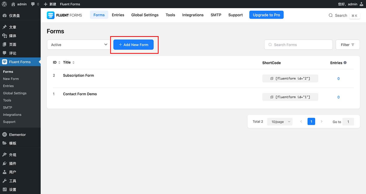Screen dimensions: 366x194
Task: Click the Forms submenu item
Action: tap(8, 72)
